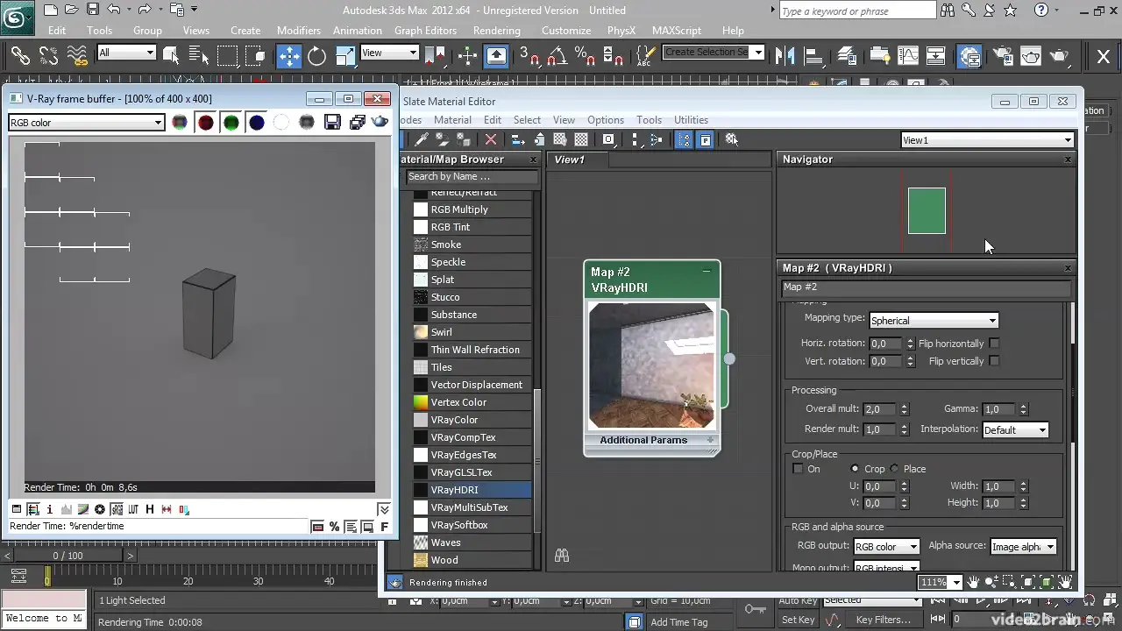Increase Overall mult spinner
Image resolution: width=1122 pixels, height=631 pixels.
click(904, 406)
